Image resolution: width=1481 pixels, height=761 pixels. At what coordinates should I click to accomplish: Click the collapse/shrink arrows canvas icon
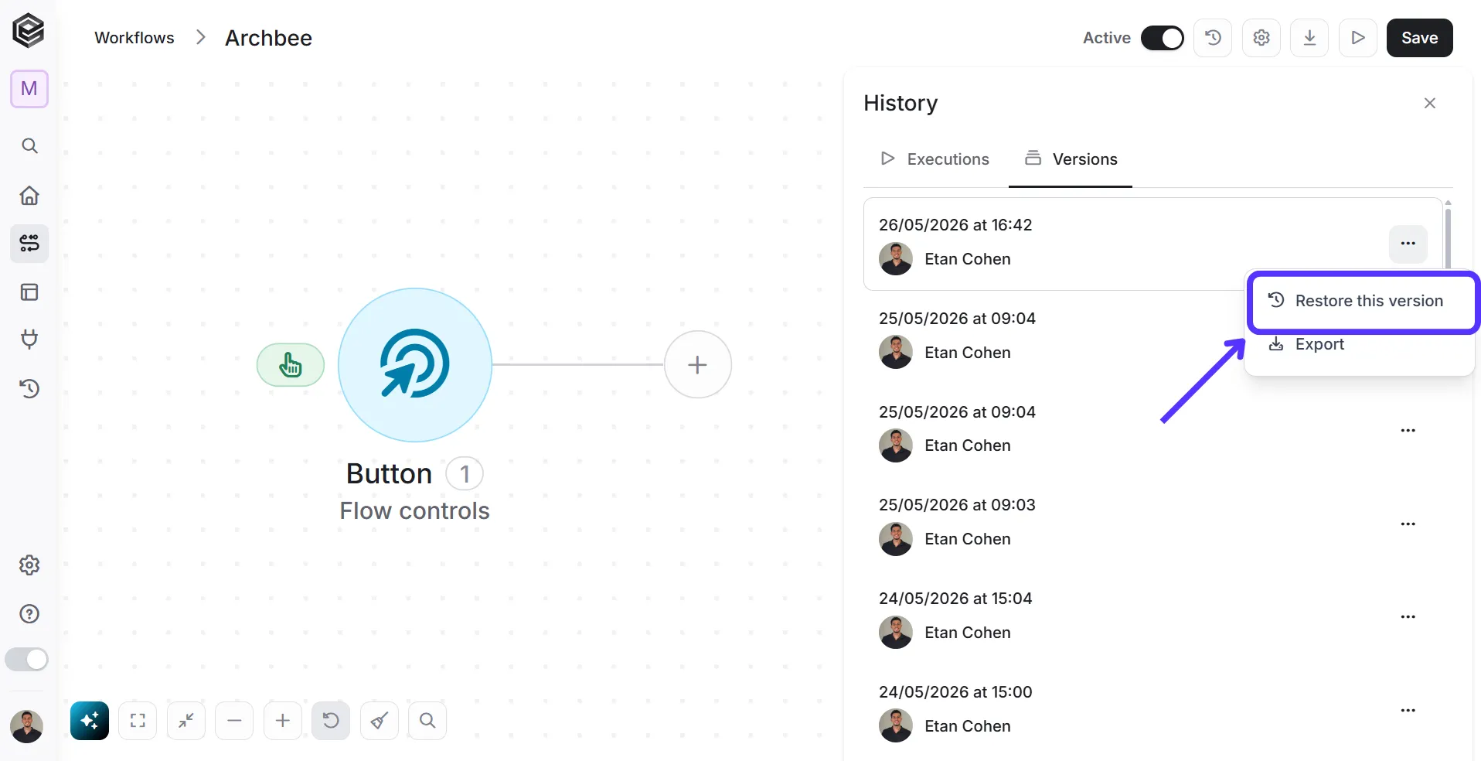(x=186, y=721)
